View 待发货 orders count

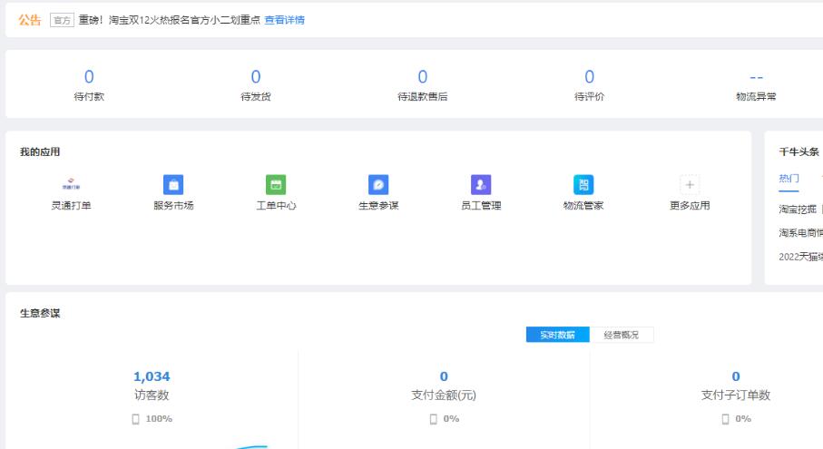click(x=256, y=76)
